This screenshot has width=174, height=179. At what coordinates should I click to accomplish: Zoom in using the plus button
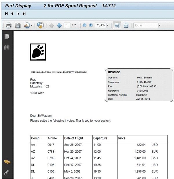point(90,26)
